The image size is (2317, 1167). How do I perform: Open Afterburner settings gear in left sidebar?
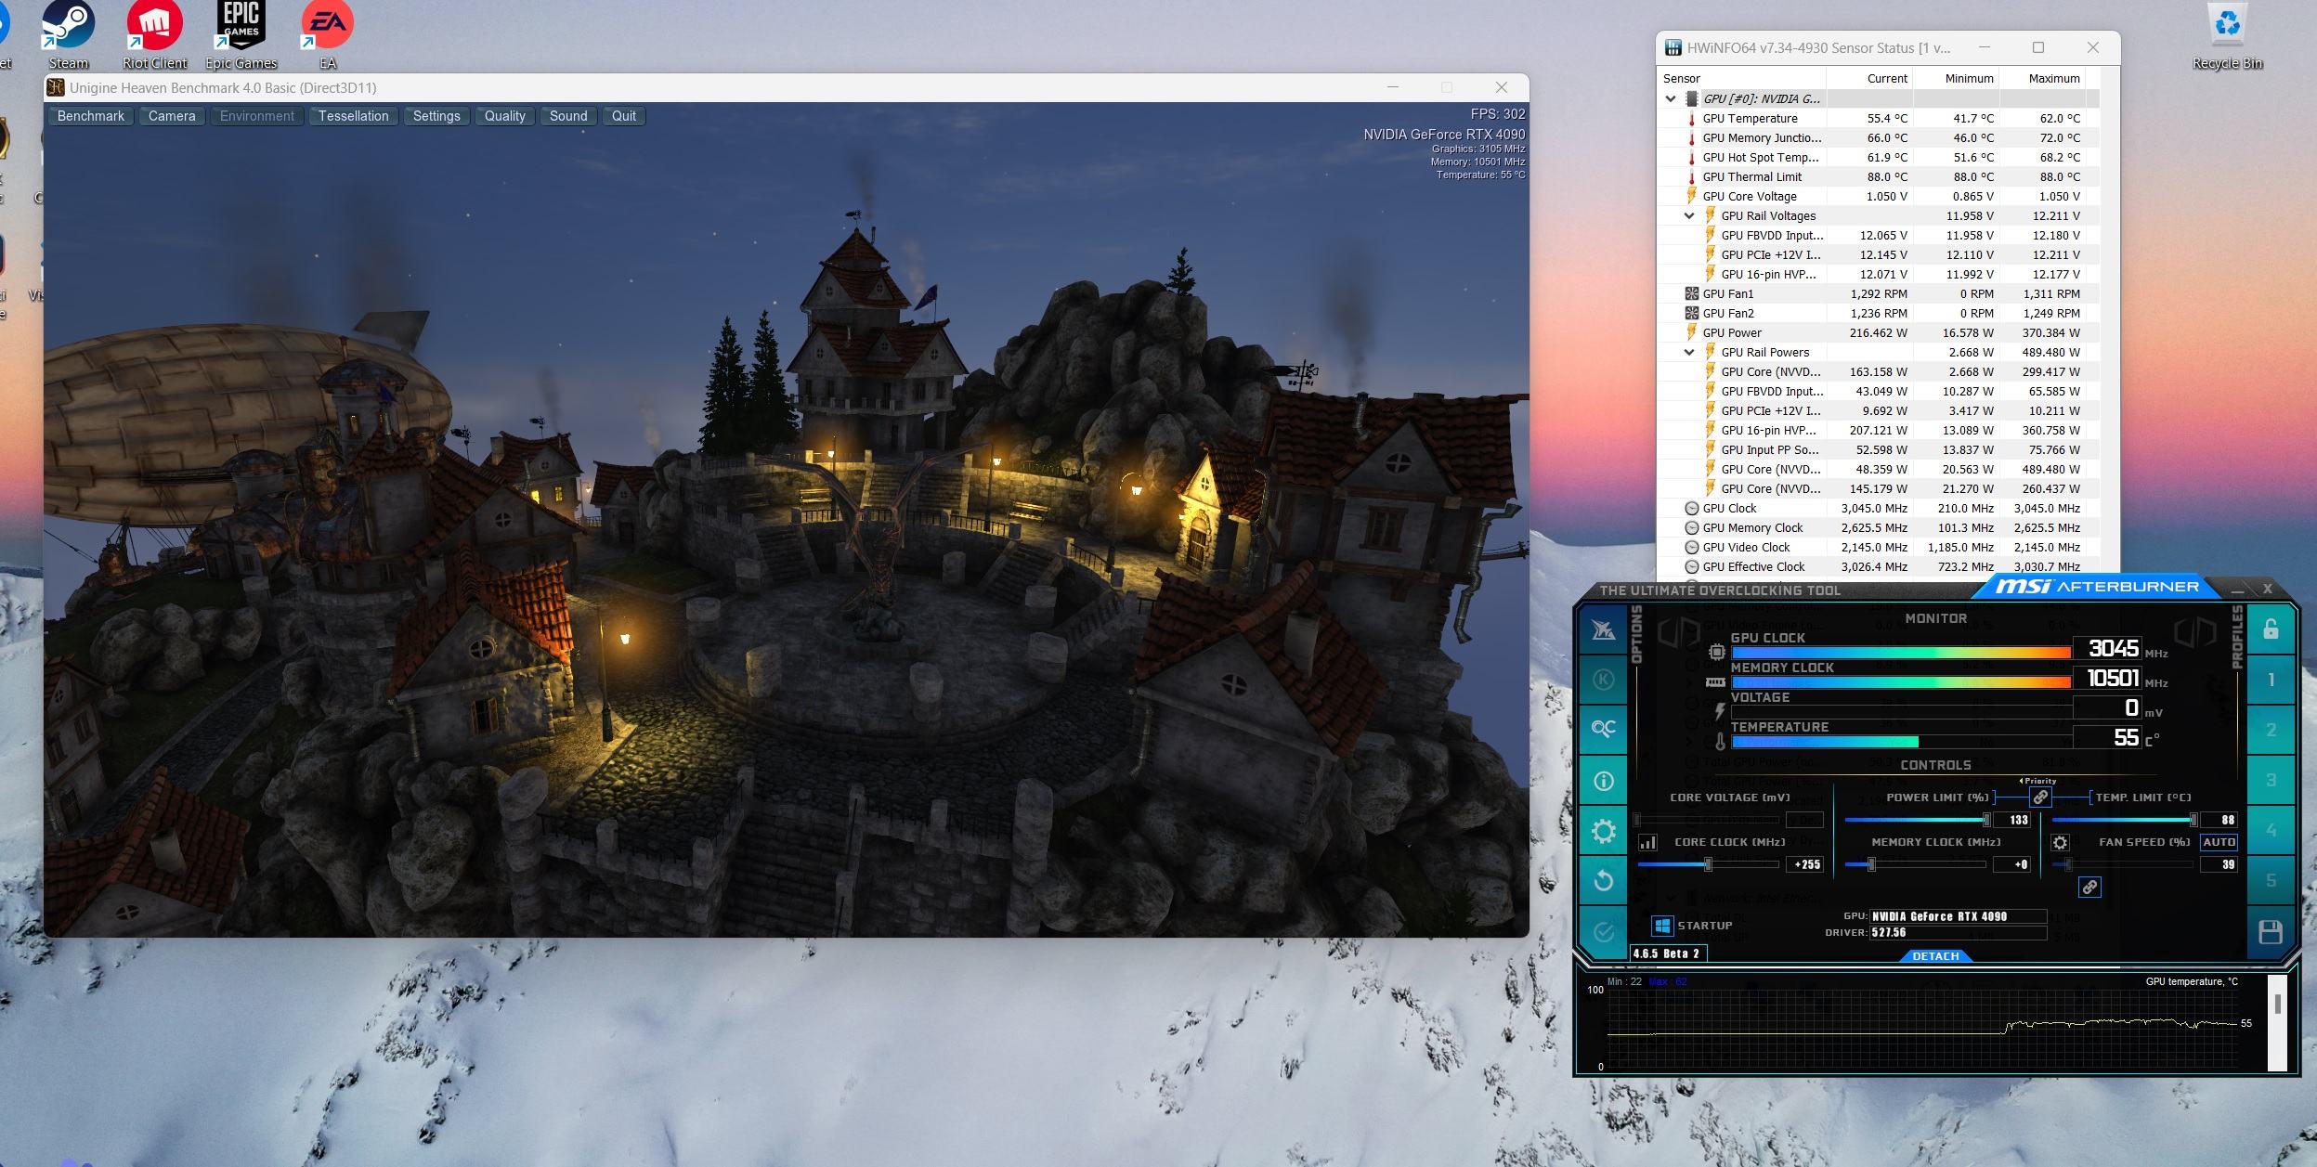click(x=1603, y=831)
